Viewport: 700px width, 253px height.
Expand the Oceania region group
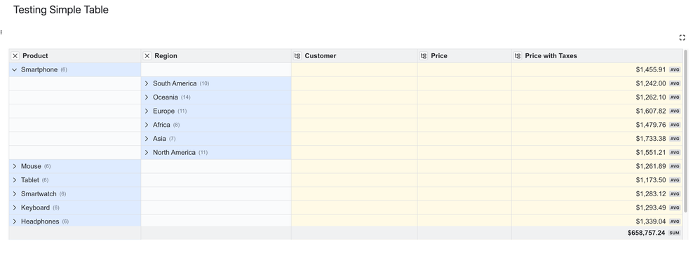pos(147,97)
